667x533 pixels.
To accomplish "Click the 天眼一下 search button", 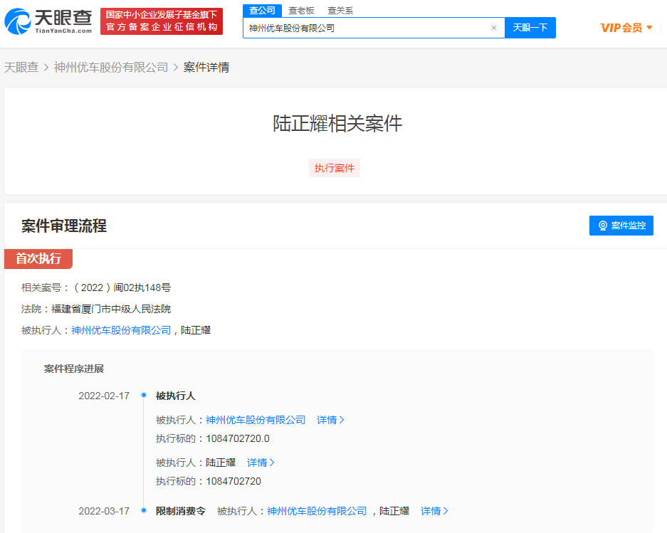I will 530,28.
